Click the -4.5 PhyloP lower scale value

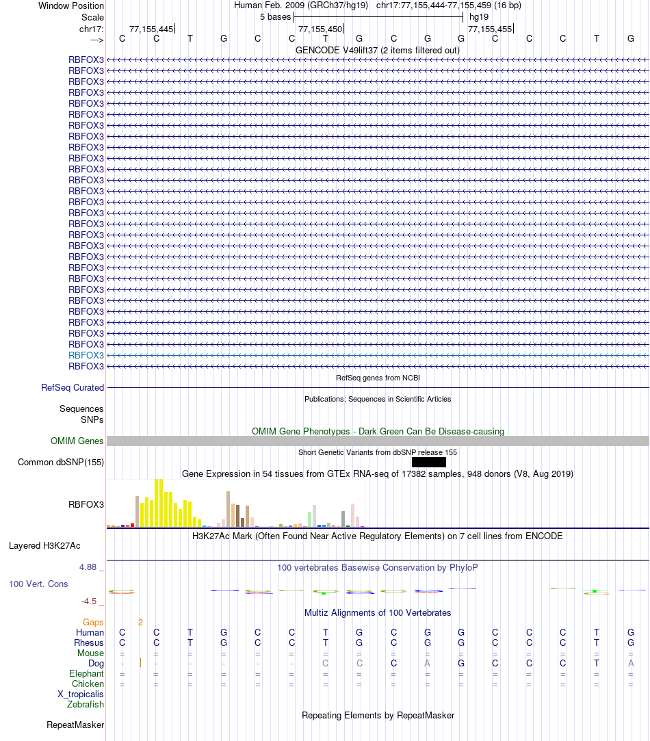pyautogui.click(x=89, y=601)
